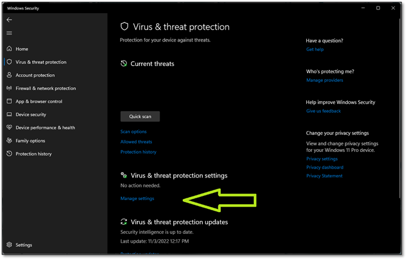Click the Allowed threats link
The image size is (407, 260).
pos(136,142)
